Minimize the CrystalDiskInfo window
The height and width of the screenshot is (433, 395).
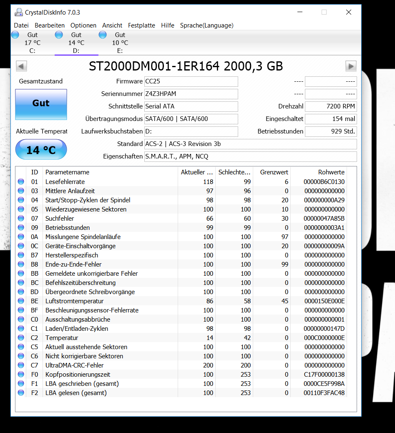click(x=300, y=12)
